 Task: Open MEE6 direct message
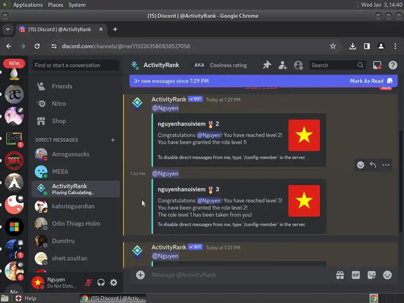[x=76, y=172]
